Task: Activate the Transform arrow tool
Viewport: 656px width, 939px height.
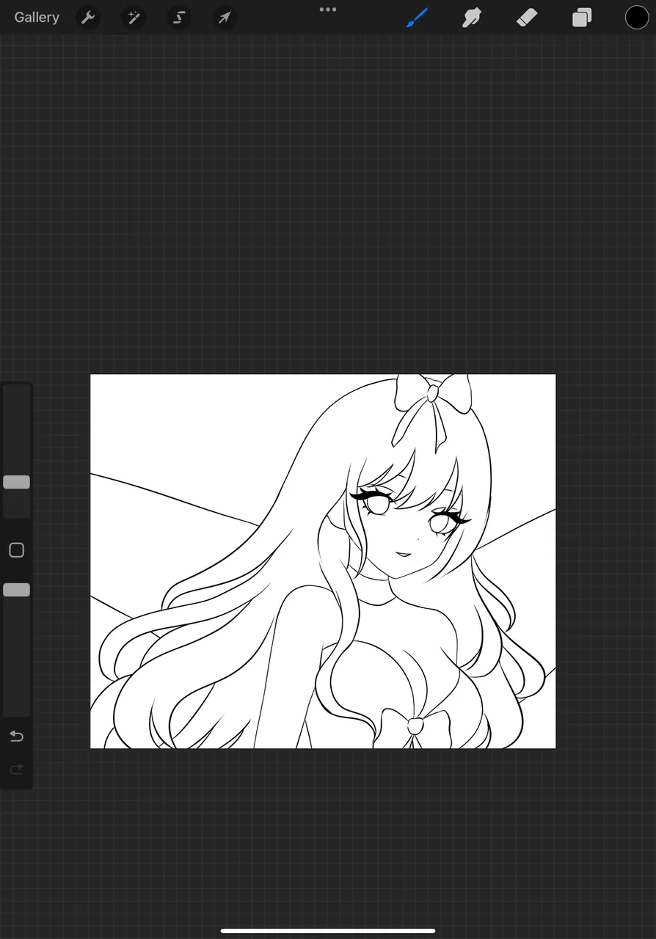Action: 225,17
